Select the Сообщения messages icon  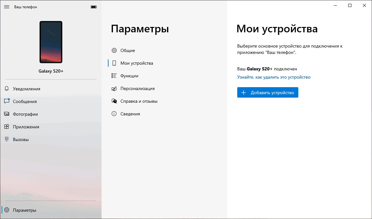pyautogui.click(x=7, y=101)
